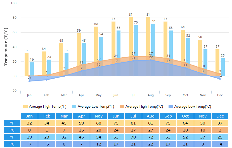Click the Oct table column header
This screenshot has width=232, height=148.
[x=185, y=116]
